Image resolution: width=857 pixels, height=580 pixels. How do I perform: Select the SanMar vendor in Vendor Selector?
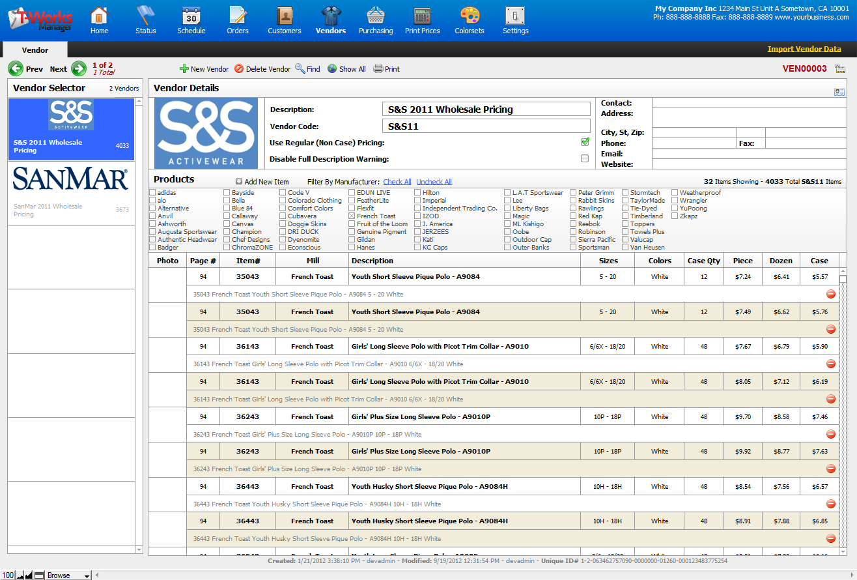pos(71,194)
